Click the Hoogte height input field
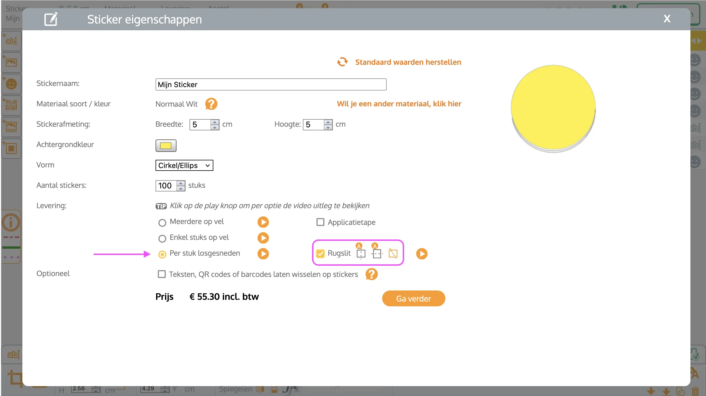The height and width of the screenshot is (396, 706). pyautogui.click(x=313, y=124)
